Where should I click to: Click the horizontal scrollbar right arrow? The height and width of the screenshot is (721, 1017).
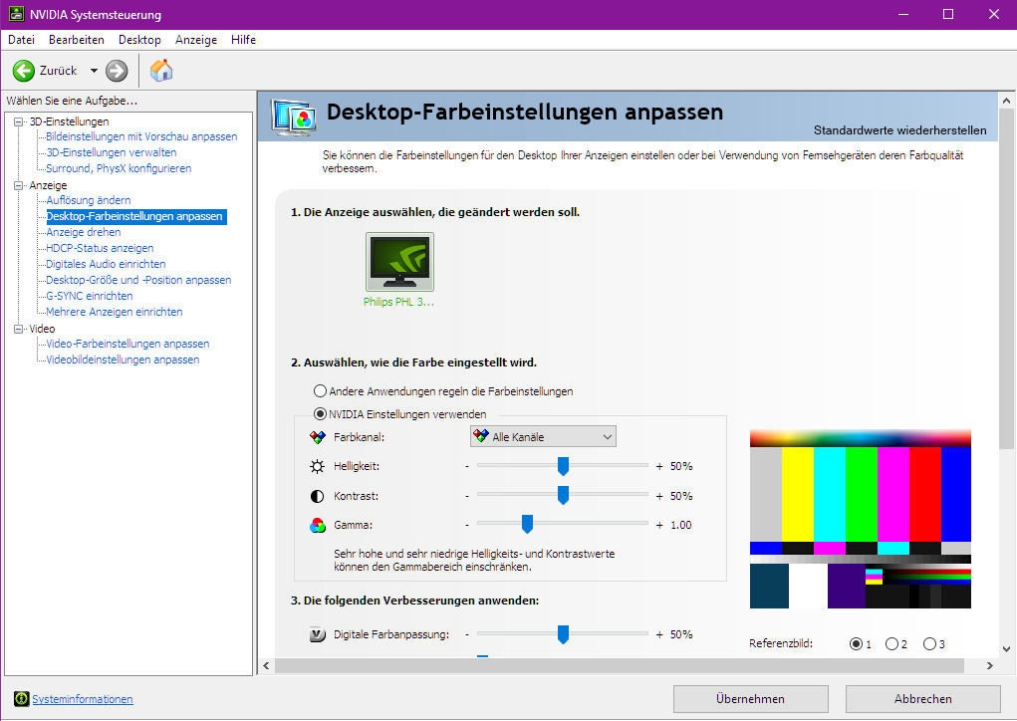click(x=990, y=665)
